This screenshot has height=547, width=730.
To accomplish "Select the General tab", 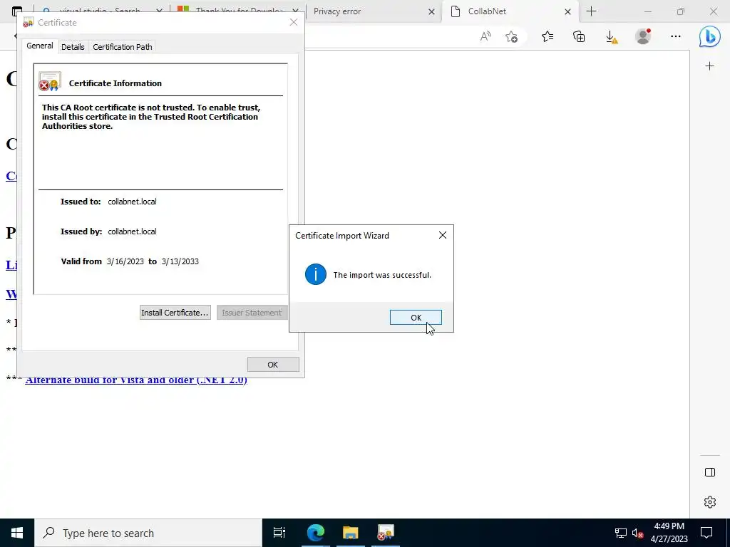I will tap(40, 46).
